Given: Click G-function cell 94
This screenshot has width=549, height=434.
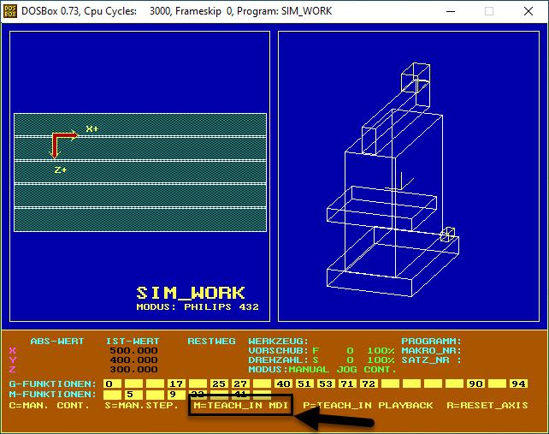Looking at the screenshot, I should point(518,383).
